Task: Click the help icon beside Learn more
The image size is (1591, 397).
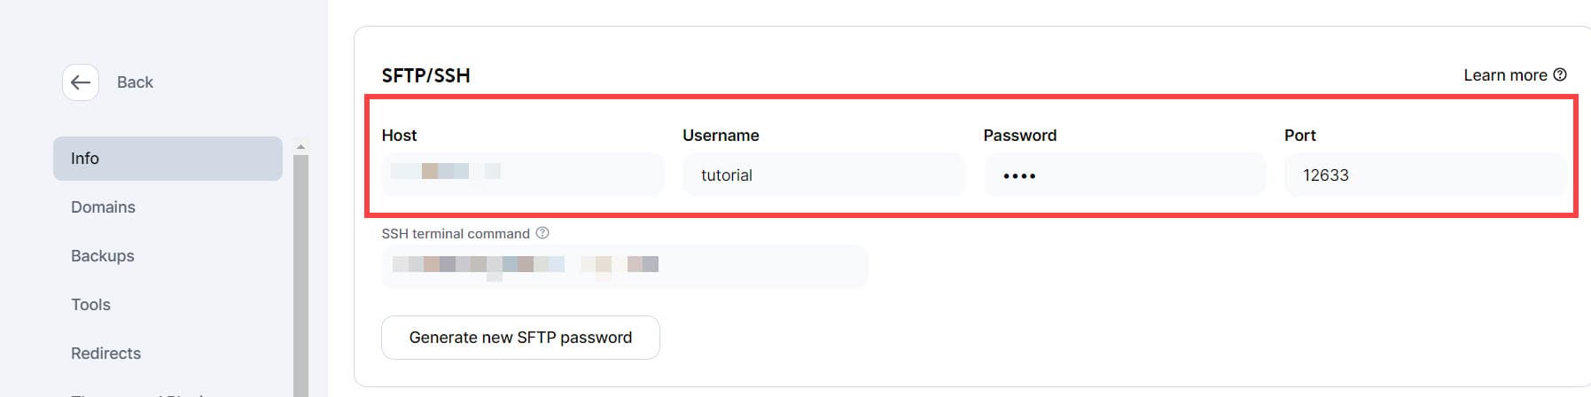Action: click(x=1560, y=75)
